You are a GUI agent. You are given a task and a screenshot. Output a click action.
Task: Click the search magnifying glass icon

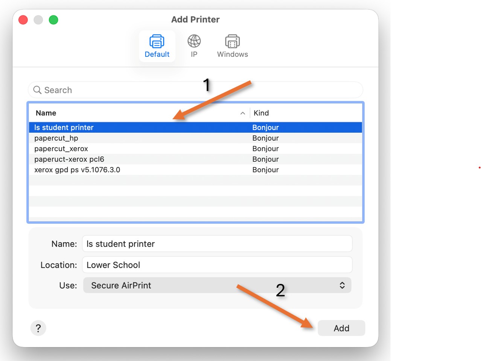pyautogui.click(x=37, y=90)
